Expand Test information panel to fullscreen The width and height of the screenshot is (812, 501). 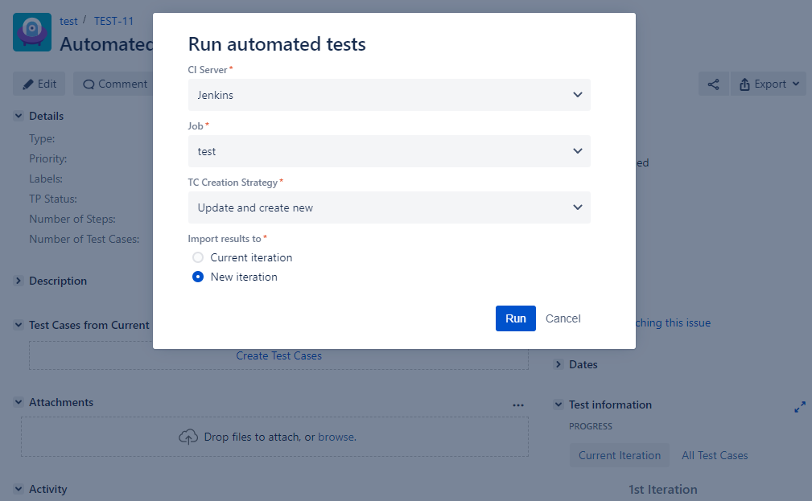point(800,407)
